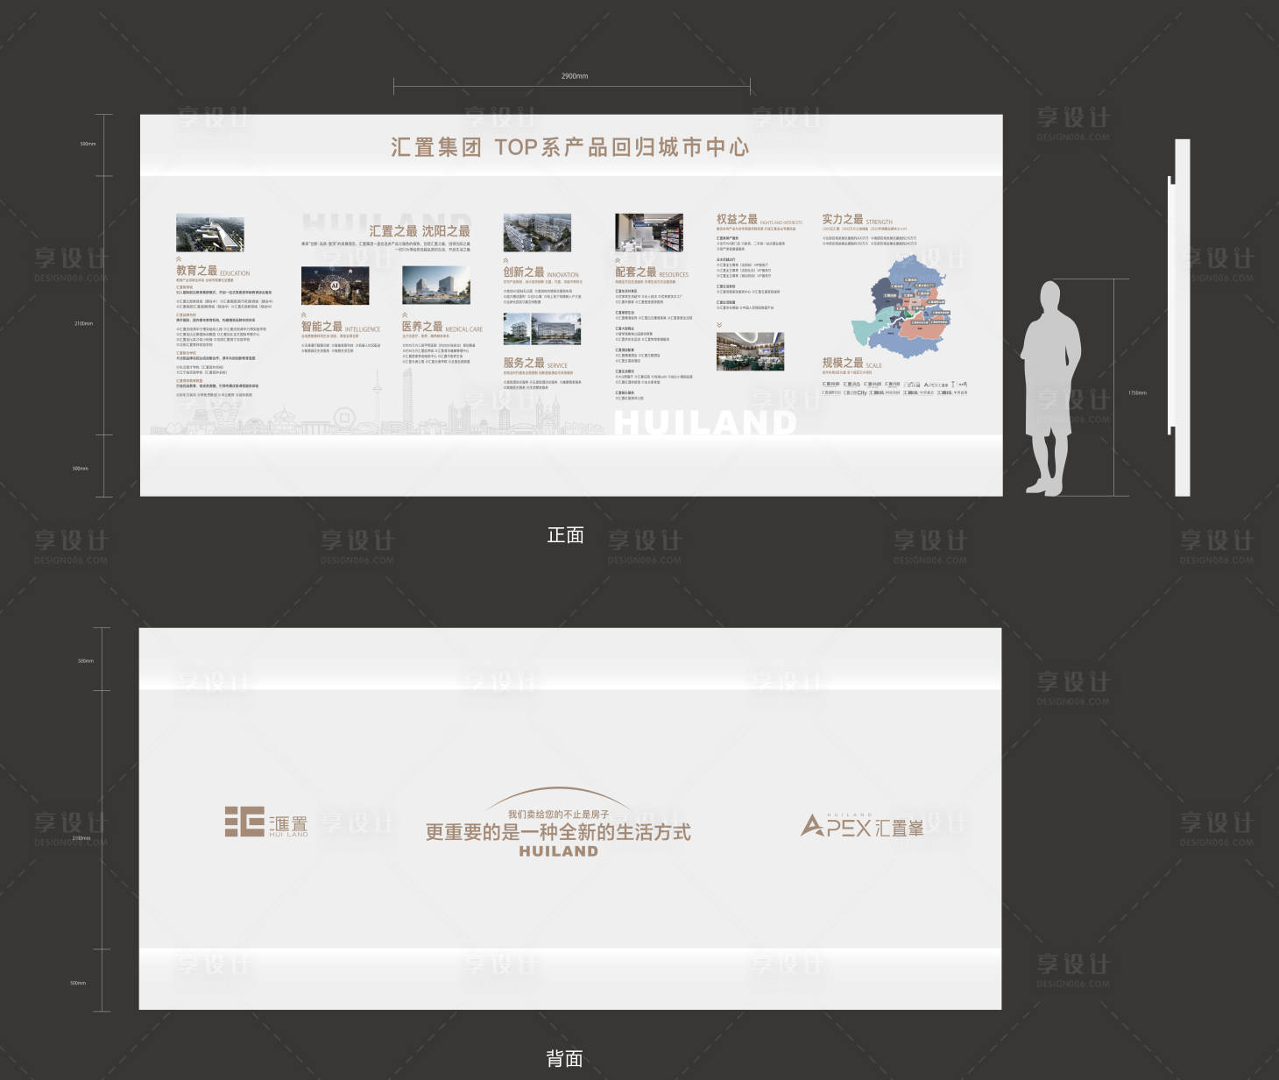Screen dimensions: 1279x1080
Task: Click the chevron icon above 配套之最
Action: pyautogui.click(x=618, y=260)
